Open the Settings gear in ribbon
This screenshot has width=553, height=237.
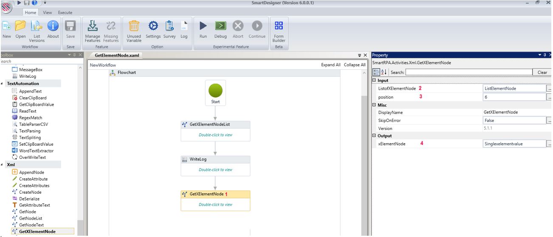[153, 26]
